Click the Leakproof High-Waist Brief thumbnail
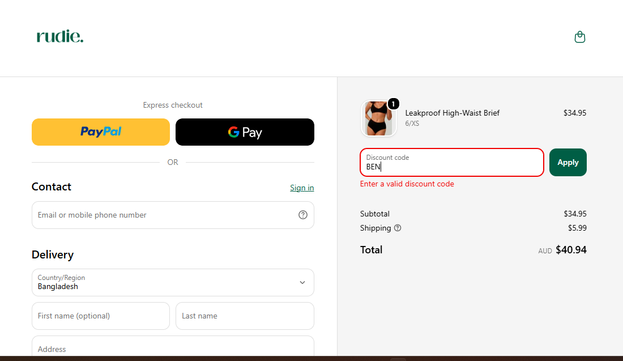This screenshot has height=361, width=623. pyautogui.click(x=378, y=118)
